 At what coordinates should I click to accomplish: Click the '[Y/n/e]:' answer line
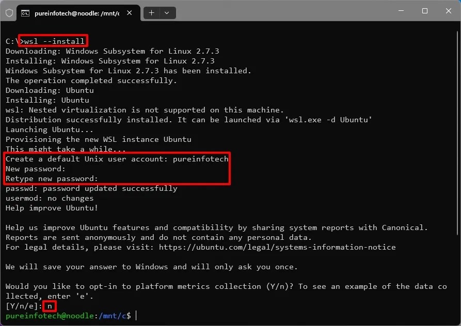29,306
